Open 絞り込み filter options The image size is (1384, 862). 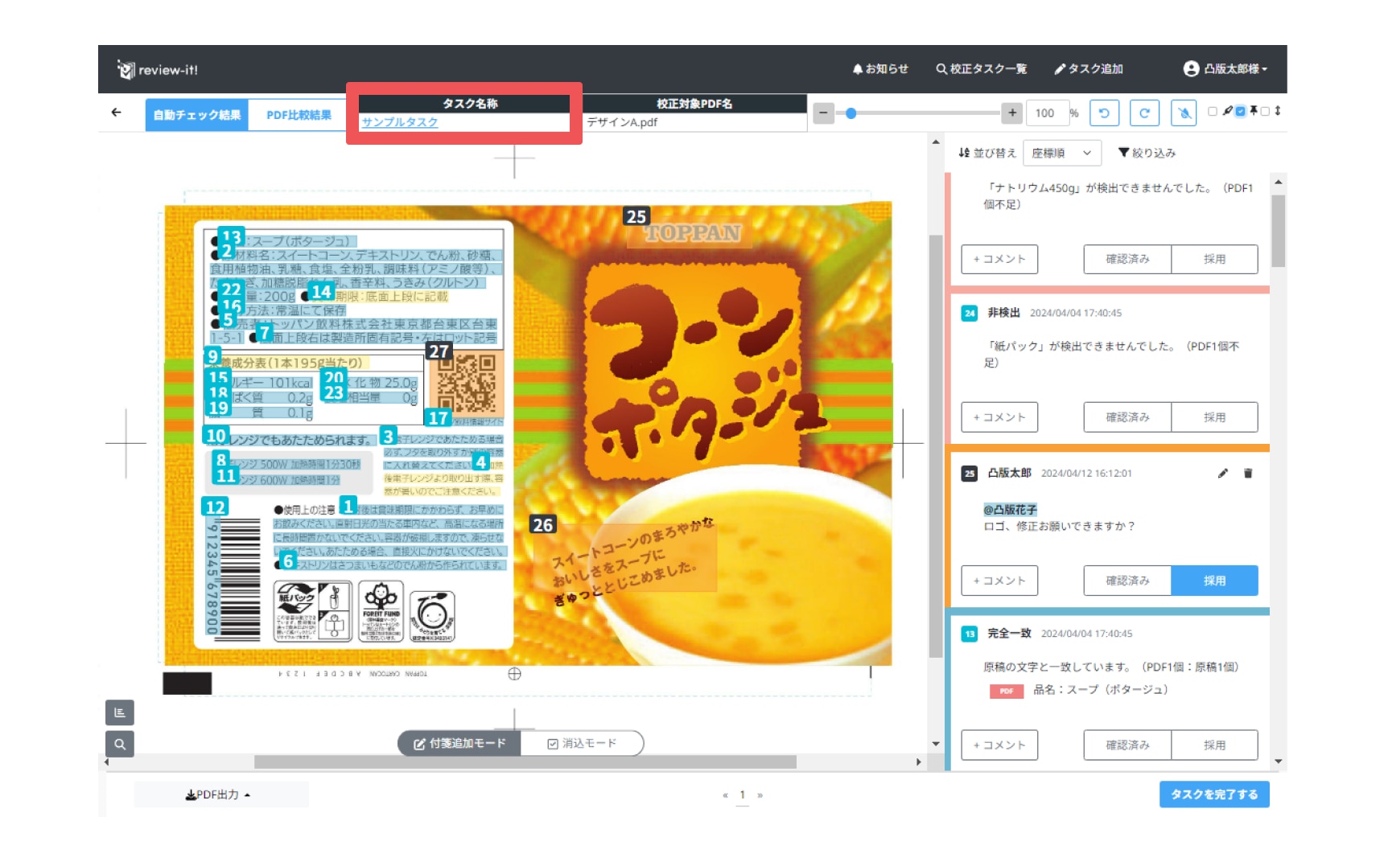[1147, 153]
